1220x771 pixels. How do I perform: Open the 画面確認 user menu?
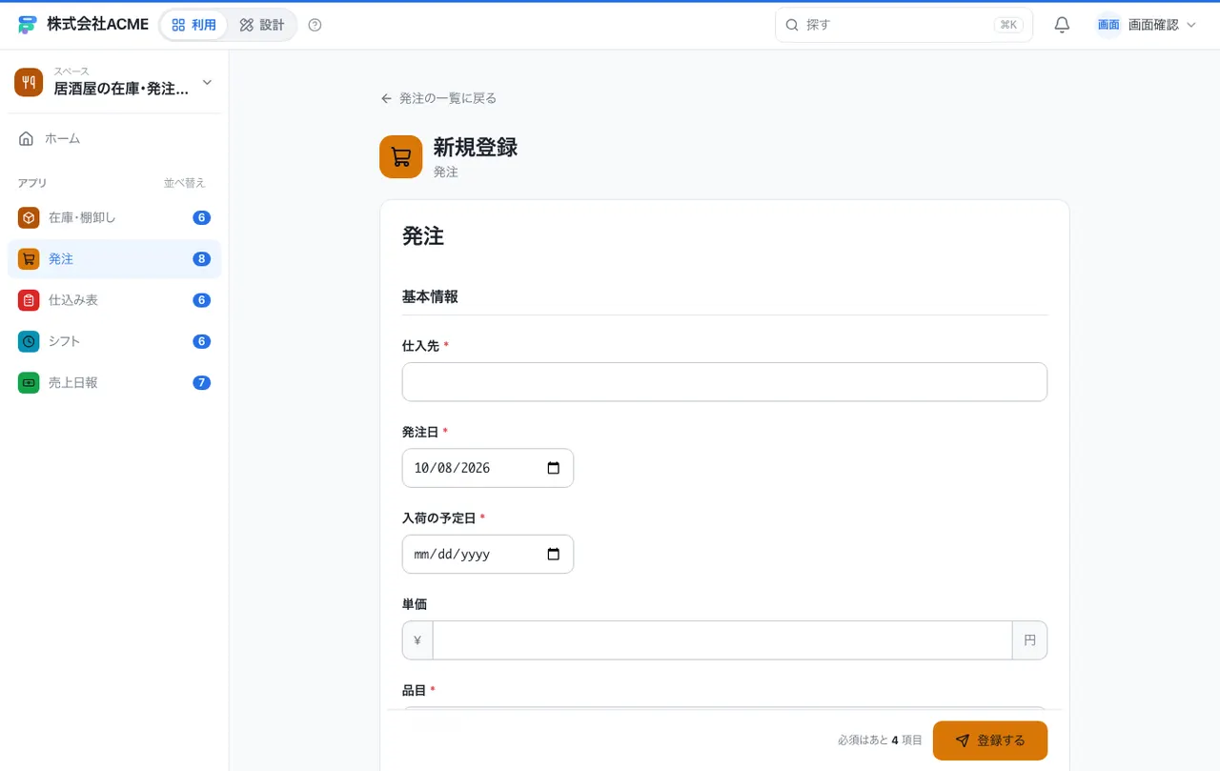click(1147, 25)
